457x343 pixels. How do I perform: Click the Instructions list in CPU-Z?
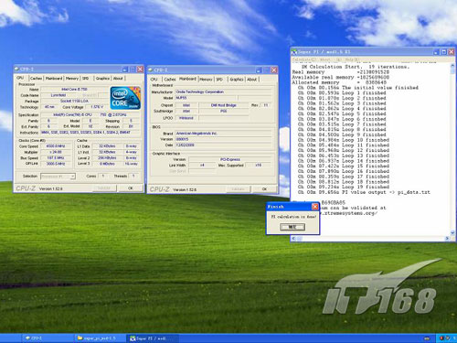click(x=90, y=133)
